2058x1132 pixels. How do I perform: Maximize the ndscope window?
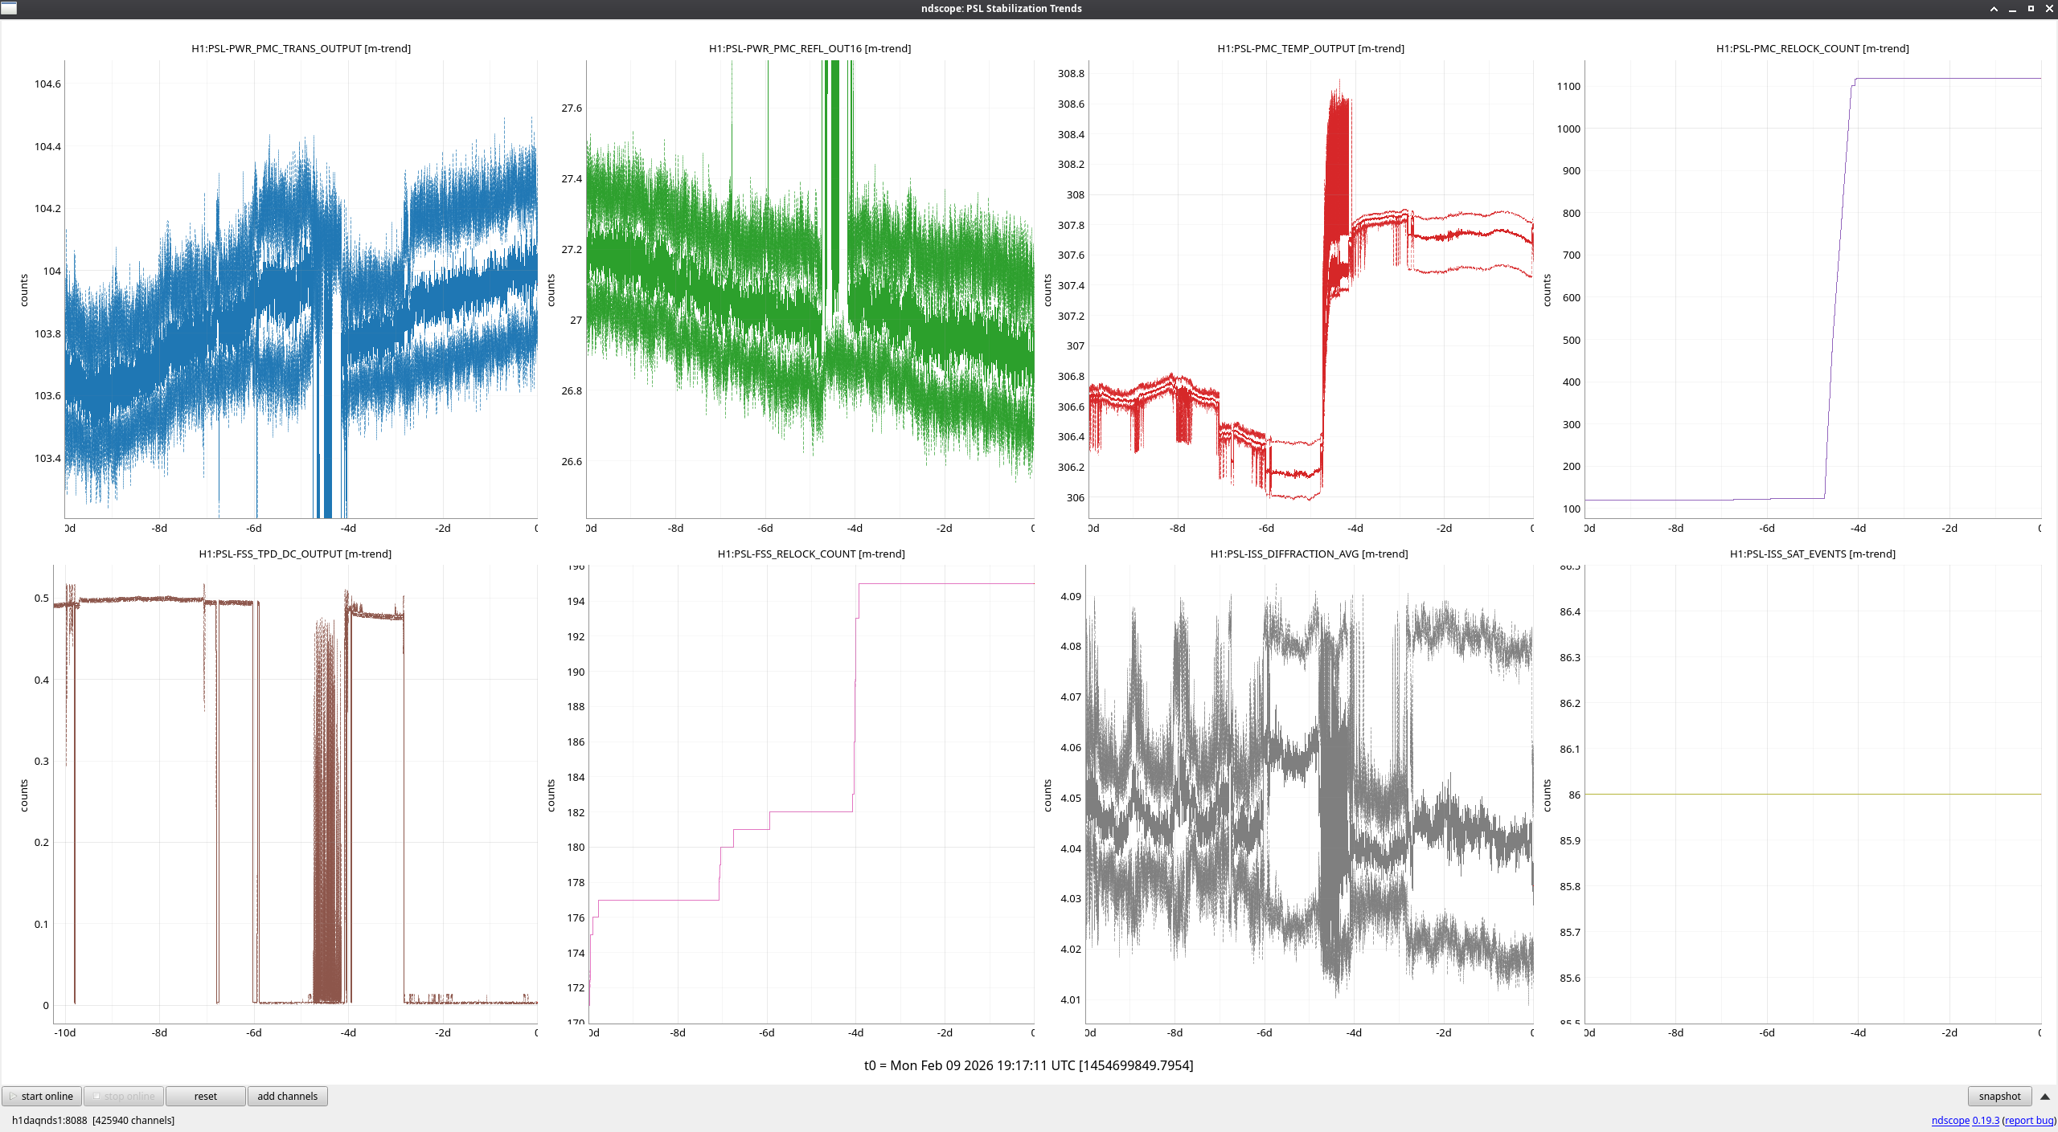pos(2031,8)
